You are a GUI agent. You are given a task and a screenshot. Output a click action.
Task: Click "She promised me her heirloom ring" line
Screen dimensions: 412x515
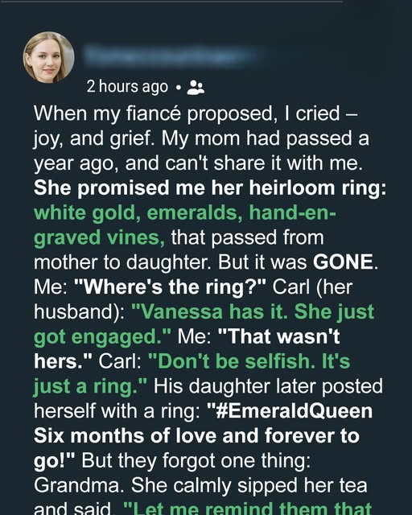point(210,187)
